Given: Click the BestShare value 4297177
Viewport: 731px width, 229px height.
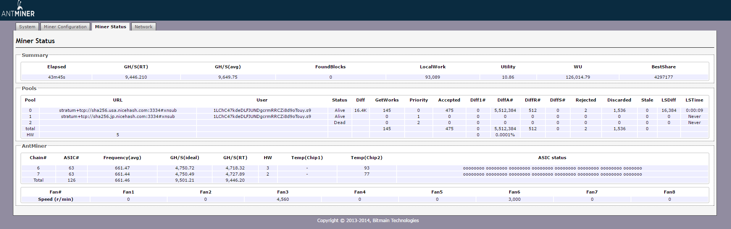Looking at the screenshot, I should pos(663,77).
